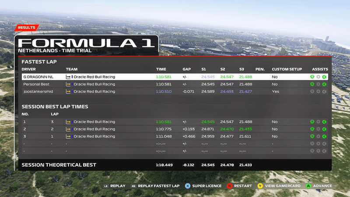
Task: Click the Fastest Lap section heading
Action: pos(39,62)
